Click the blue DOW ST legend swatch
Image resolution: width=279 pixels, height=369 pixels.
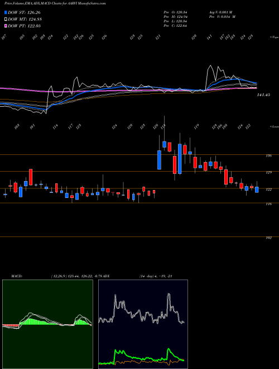pyautogui.click(x=6, y=12)
